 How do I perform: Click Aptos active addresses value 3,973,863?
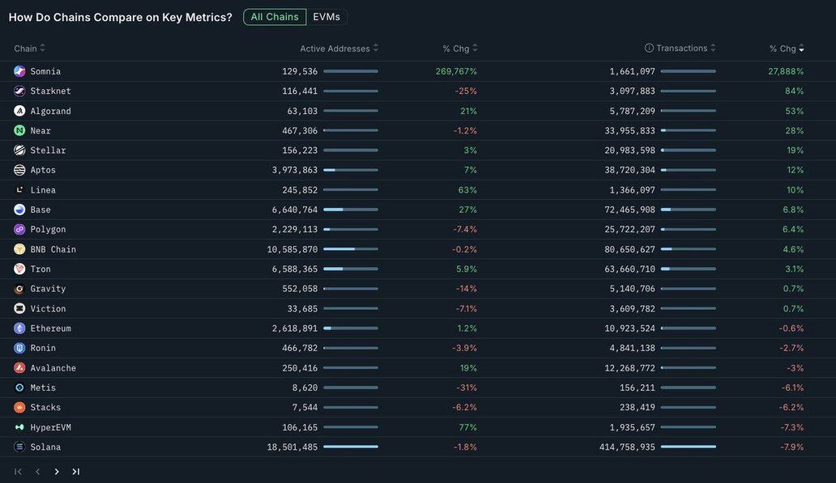pos(295,170)
